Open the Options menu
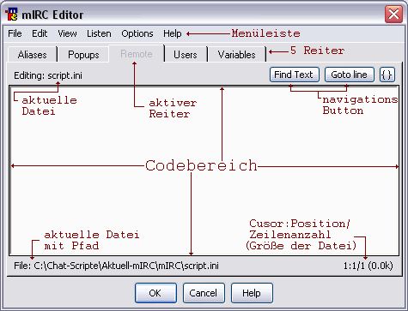 tap(137, 33)
